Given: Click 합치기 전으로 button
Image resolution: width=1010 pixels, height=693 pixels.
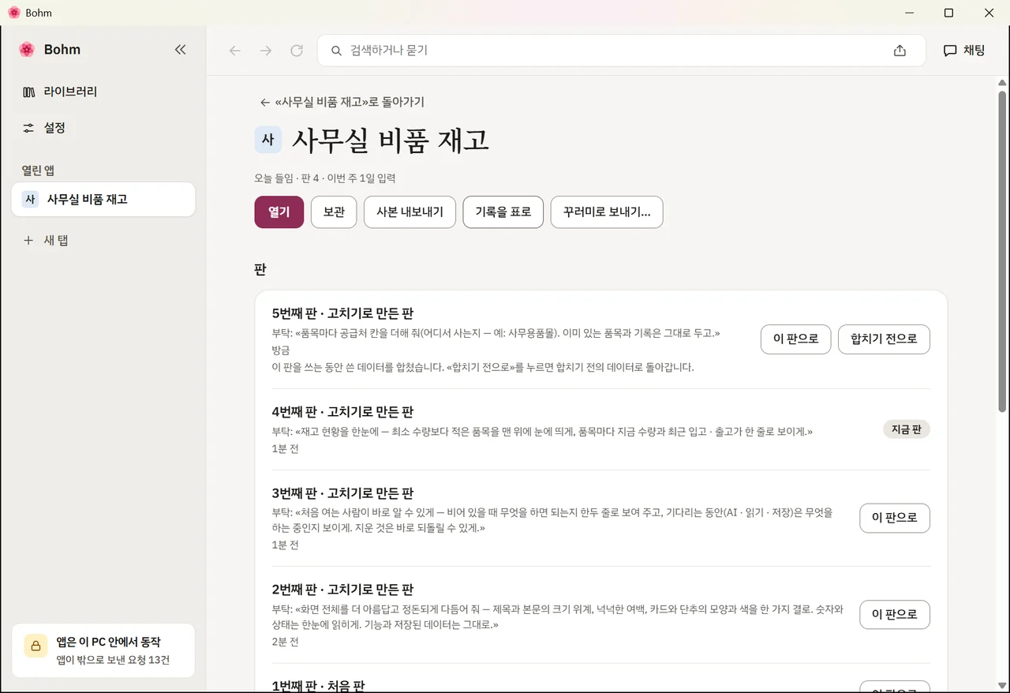Looking at the screenshot, I should coord(884,339).
